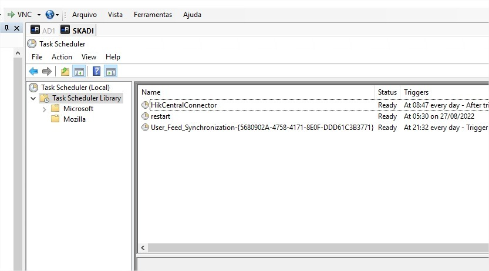Click the Up One Level folder icon
Screen dimensions: 489x271
coord(65,72)
